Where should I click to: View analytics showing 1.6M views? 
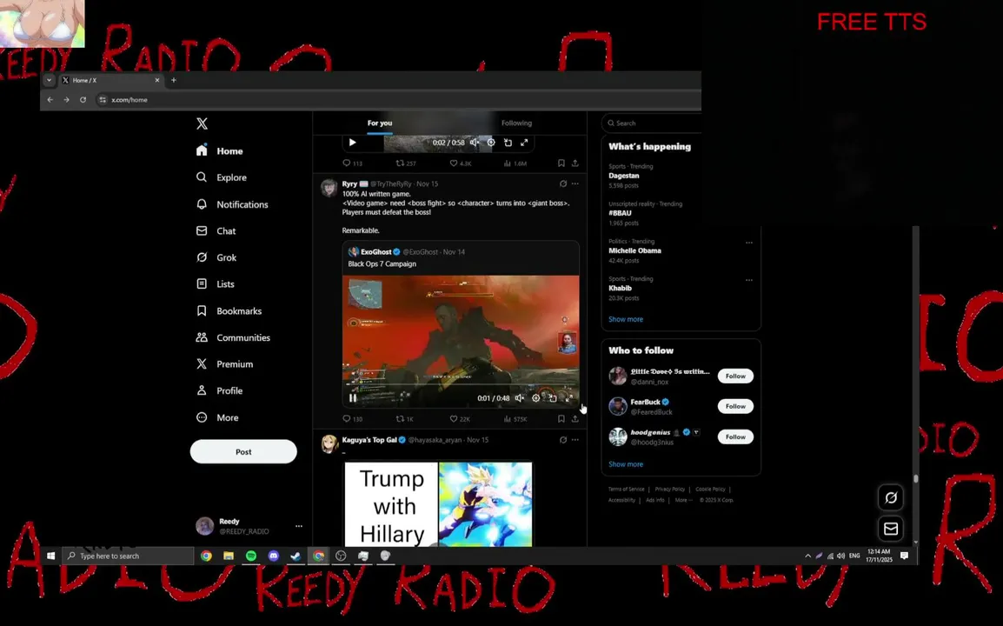[515, 163]
